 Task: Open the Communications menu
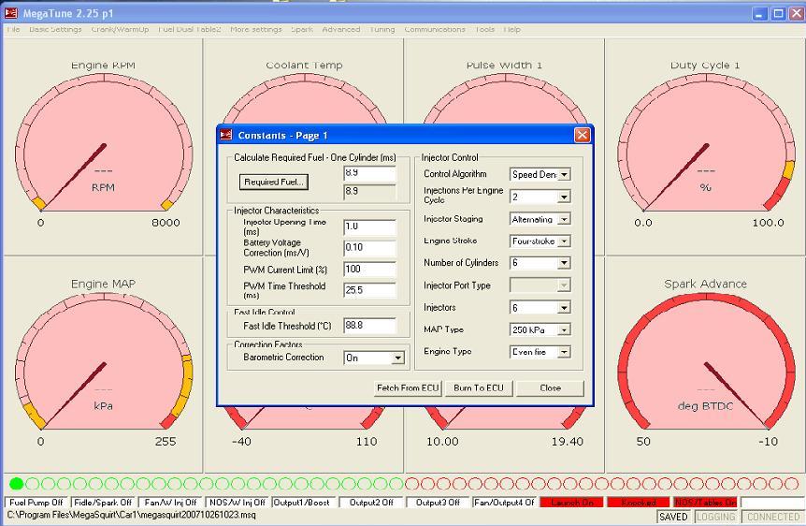click(434, 29)
